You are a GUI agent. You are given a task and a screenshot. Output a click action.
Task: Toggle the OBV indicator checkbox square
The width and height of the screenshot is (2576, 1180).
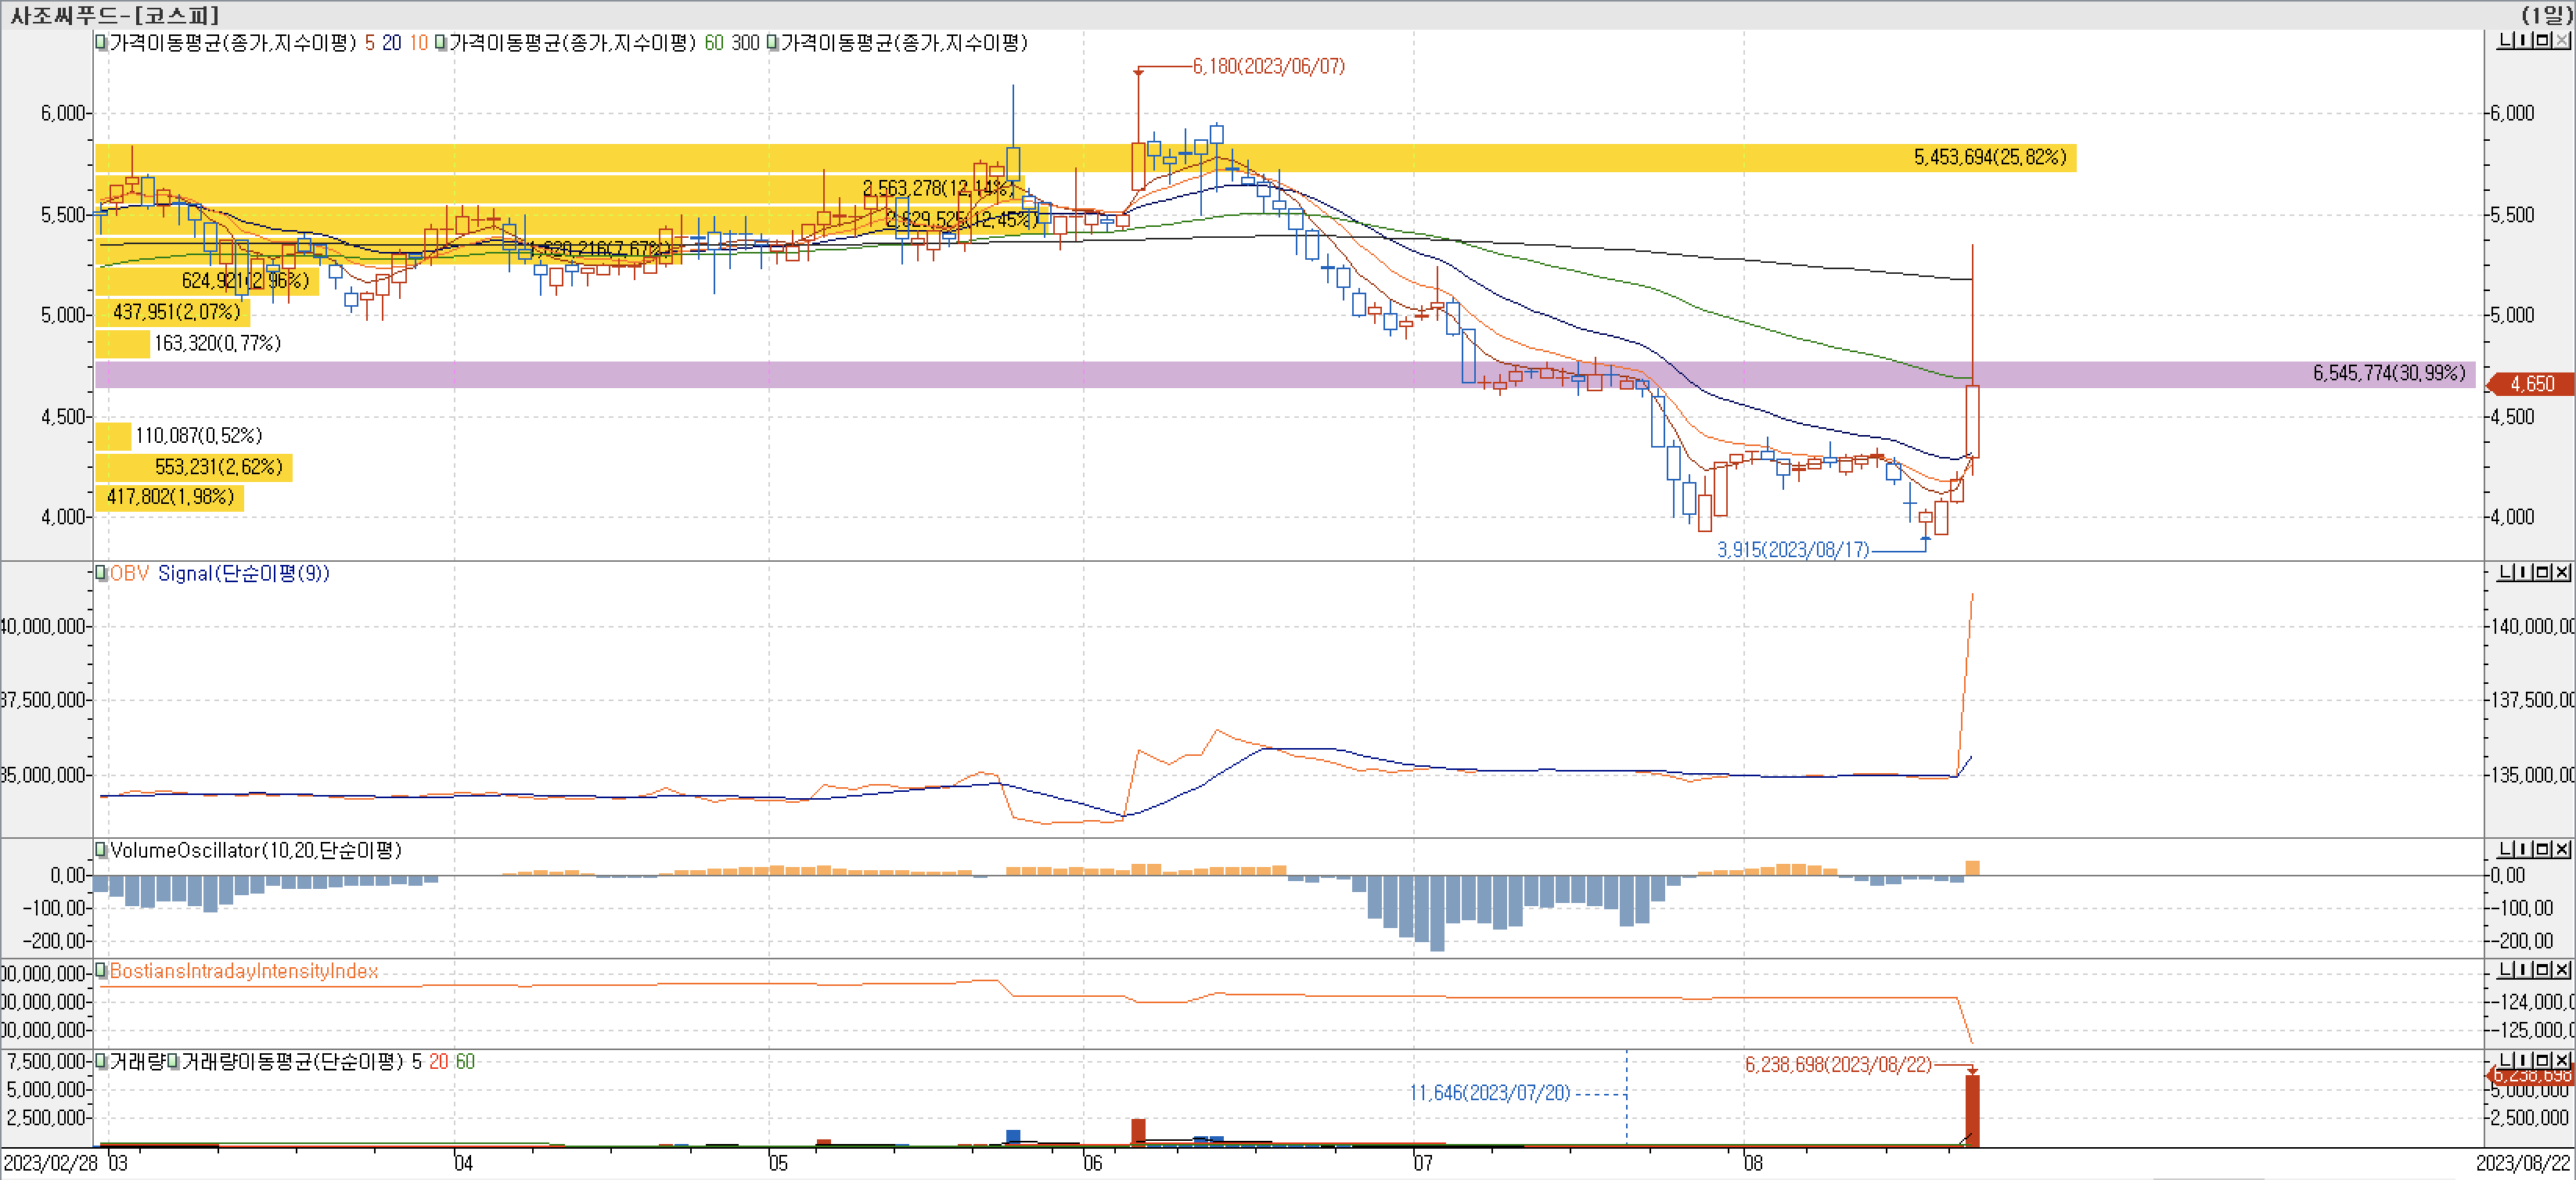101,573
